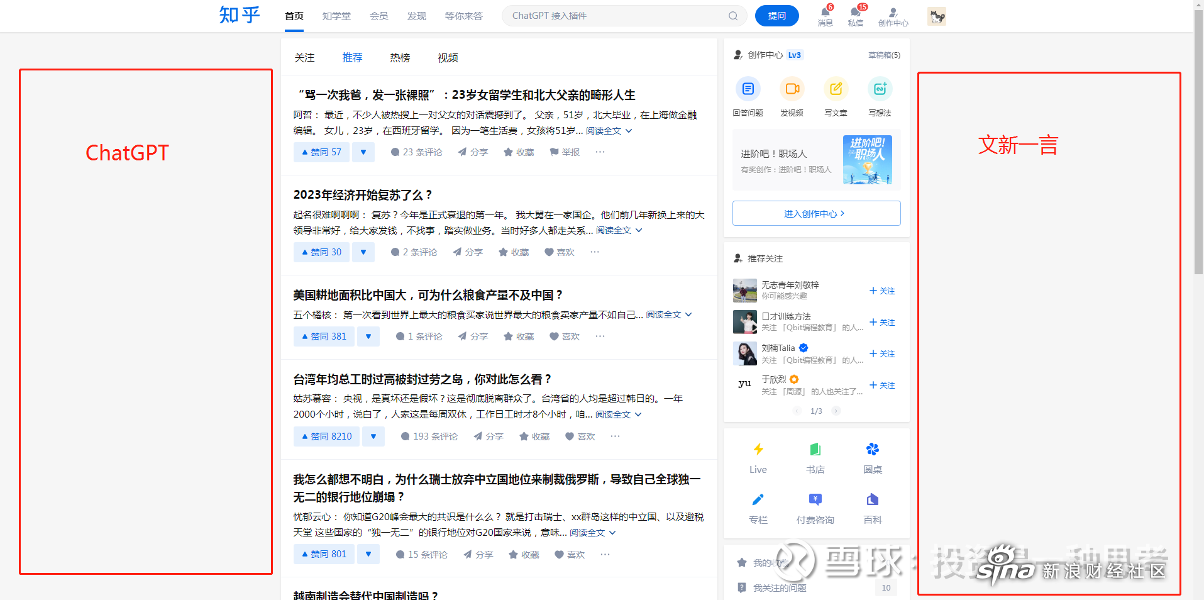
Task: Click the 写想法 icon in creator panel
Action: tap(880, 89)
